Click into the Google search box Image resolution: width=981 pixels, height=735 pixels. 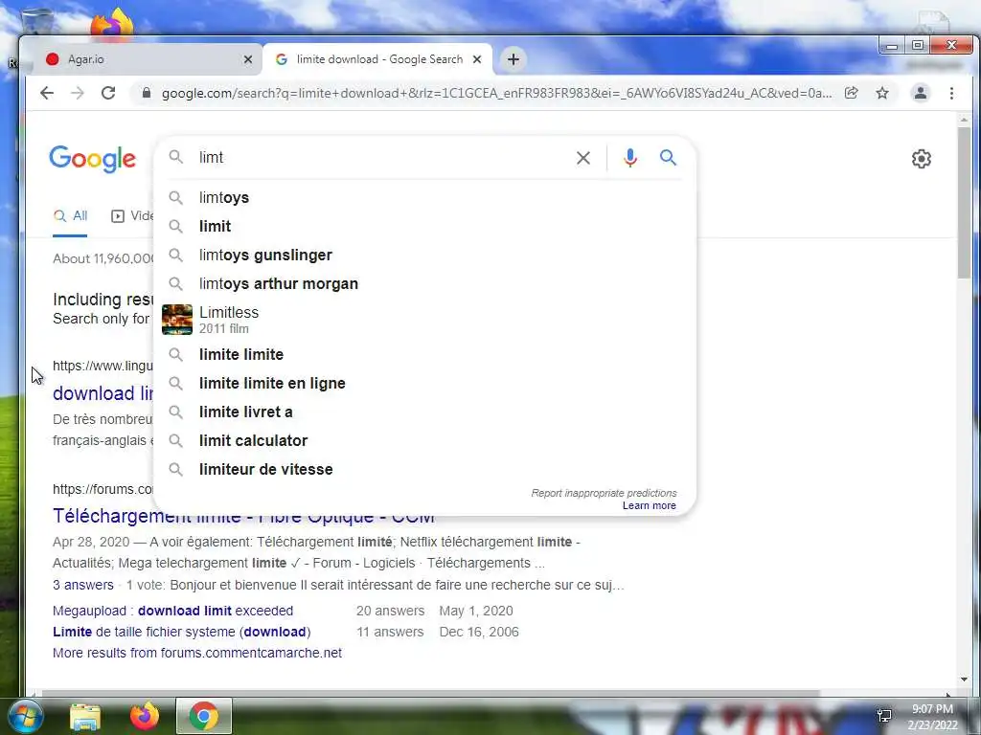tap(381, 158)
